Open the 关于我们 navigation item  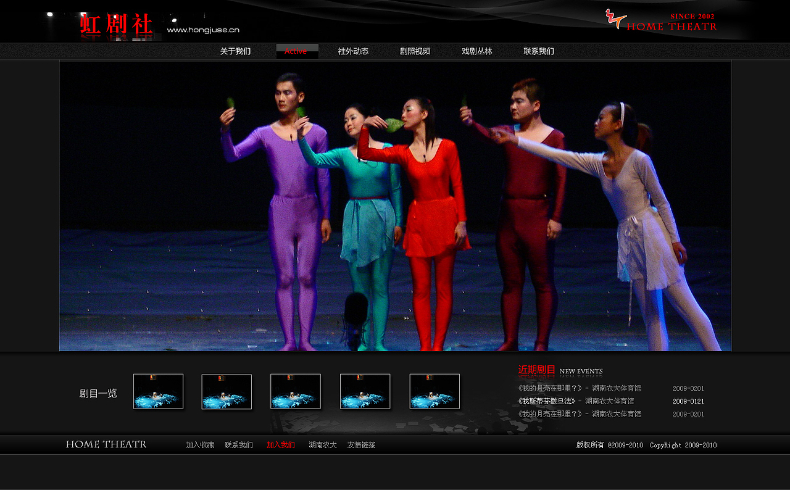(235, 51)
